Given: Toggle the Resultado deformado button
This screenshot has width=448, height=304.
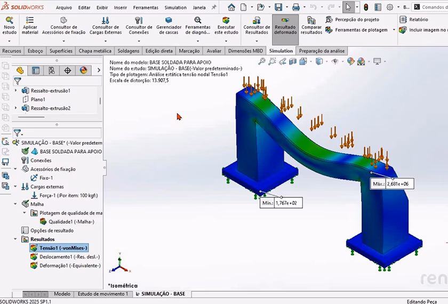Looking at the screenshot, I should [x=285, y=26].
